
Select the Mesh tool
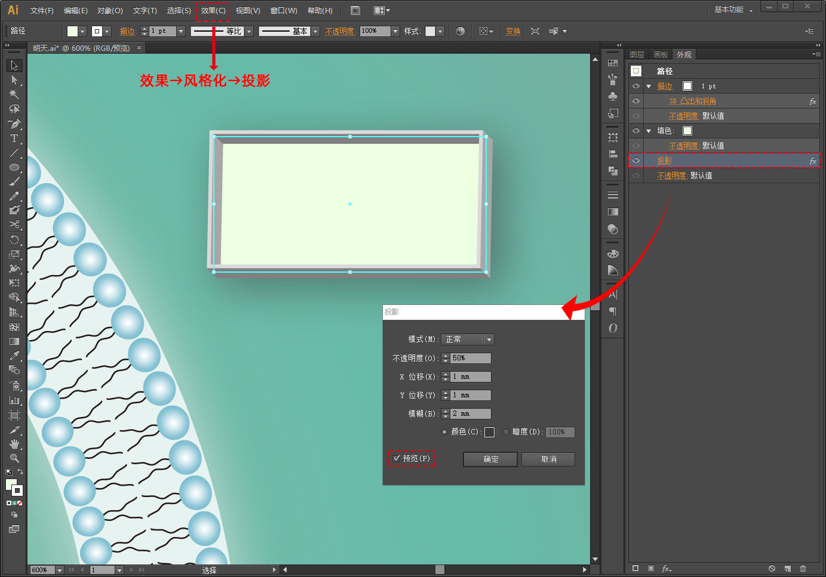click(x=14, y=327)
